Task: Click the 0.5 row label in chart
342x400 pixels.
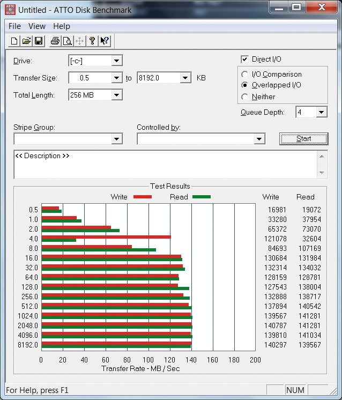Action: [x=33, y=210]
